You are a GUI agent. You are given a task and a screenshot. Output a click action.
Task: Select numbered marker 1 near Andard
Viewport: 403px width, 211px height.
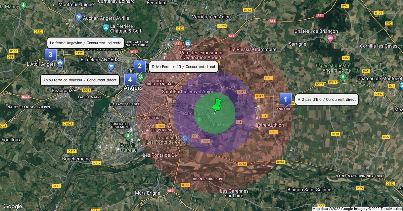(285, 100)
